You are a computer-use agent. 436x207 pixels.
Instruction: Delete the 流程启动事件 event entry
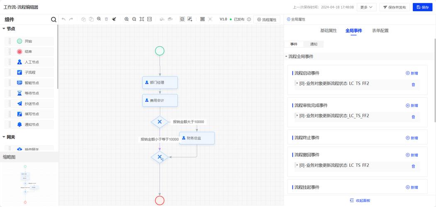[x=413, y=84]
